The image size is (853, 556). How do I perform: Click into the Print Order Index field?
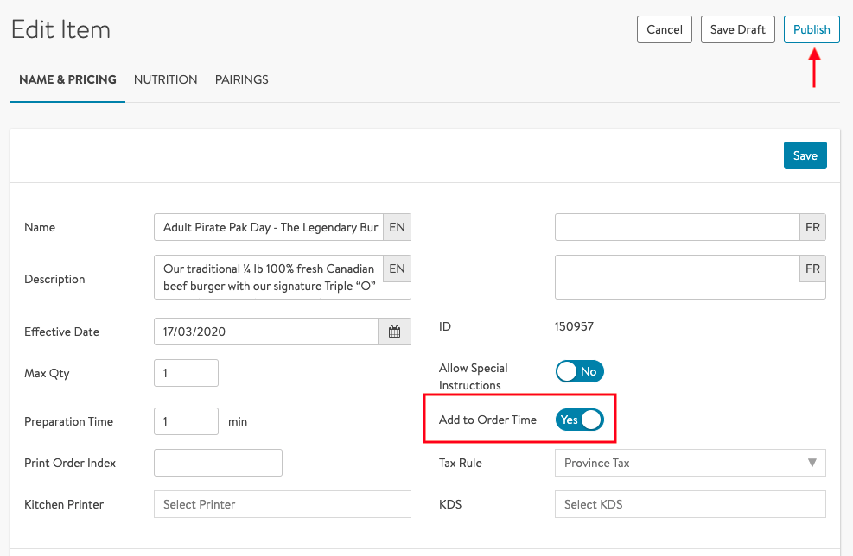coord(218,463)
